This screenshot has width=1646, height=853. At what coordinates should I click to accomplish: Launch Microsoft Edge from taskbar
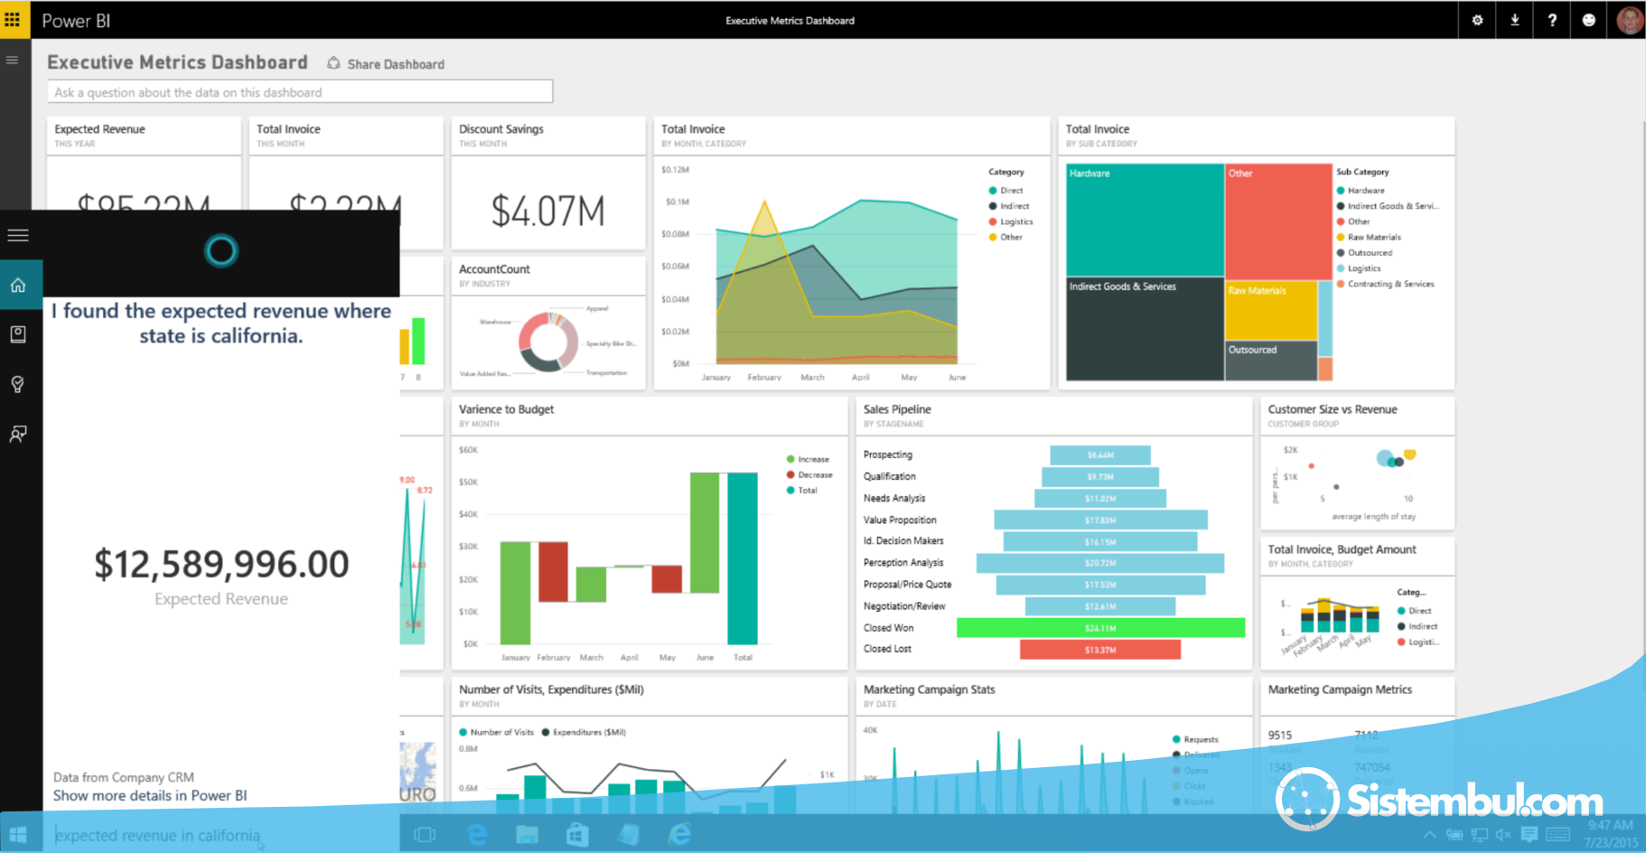click(476, 835)
